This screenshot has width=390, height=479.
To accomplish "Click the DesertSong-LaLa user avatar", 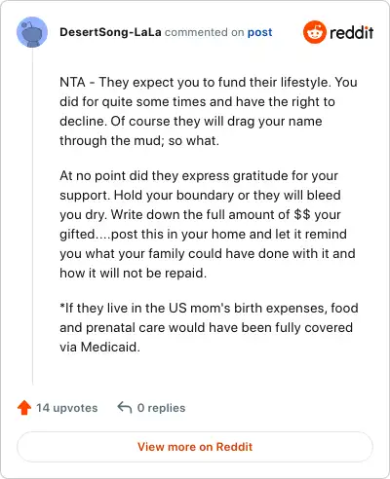I will 32,32.
